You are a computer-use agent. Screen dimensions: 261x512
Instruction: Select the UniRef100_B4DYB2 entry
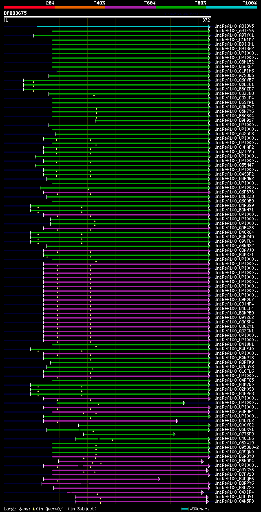[x=234, y=420]
